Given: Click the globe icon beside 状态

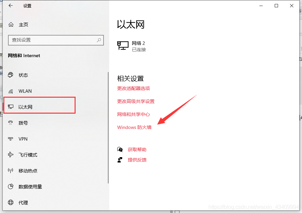Looking at the screenshot, I should [11, 75].
